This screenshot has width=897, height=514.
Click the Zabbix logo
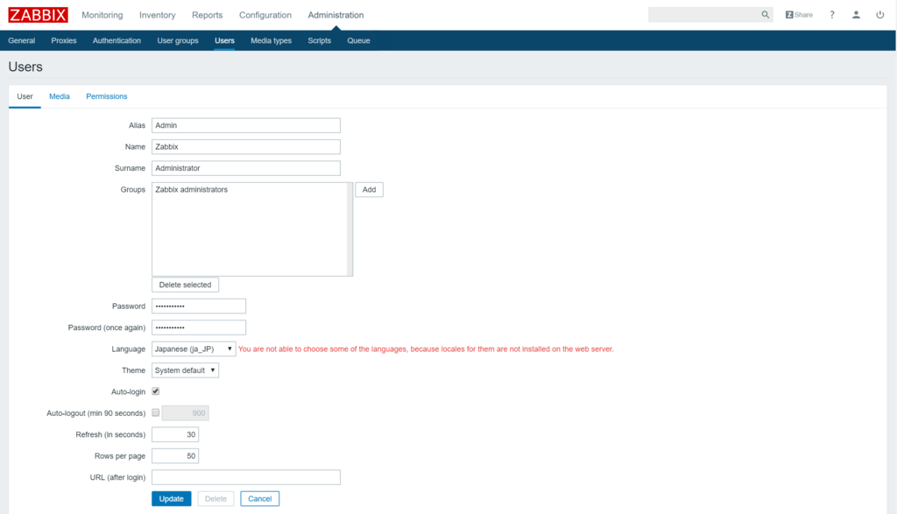point(38,15)
